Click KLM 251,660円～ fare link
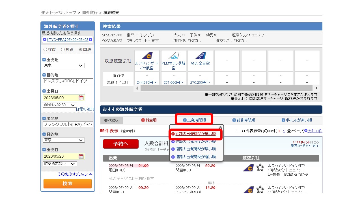The image size is (362, 203). point(174,82)
